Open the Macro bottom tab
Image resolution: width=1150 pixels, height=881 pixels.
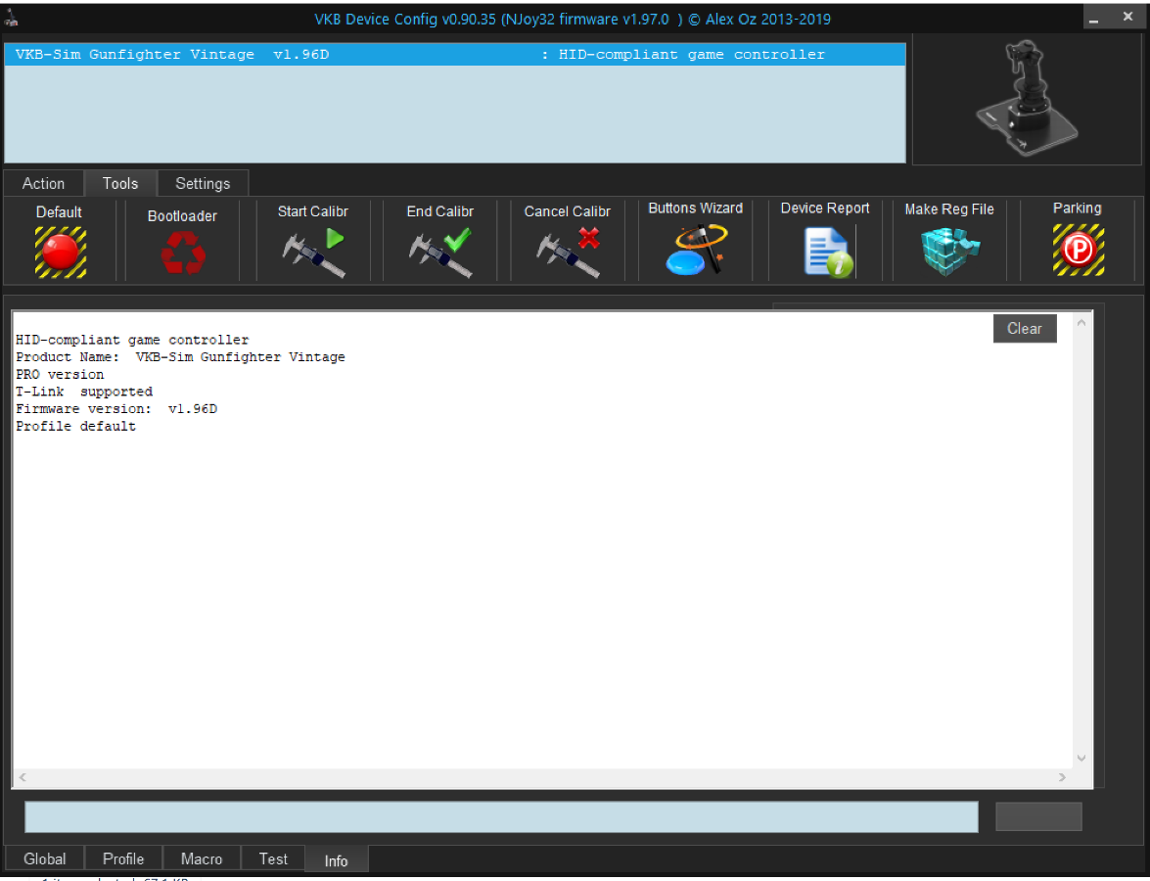tap(202, 858)
